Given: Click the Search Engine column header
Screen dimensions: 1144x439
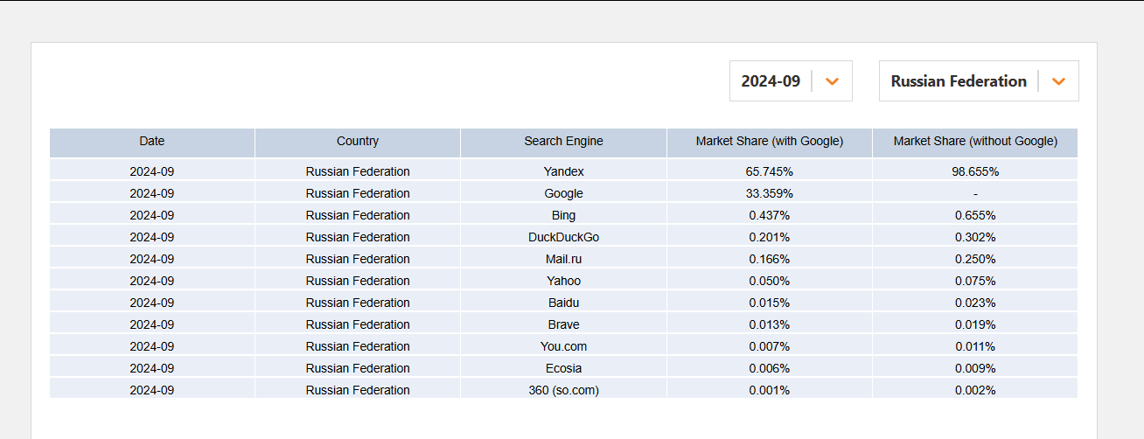Looking at the screenshot, I should pyautogui.click(x=563, y=143).
